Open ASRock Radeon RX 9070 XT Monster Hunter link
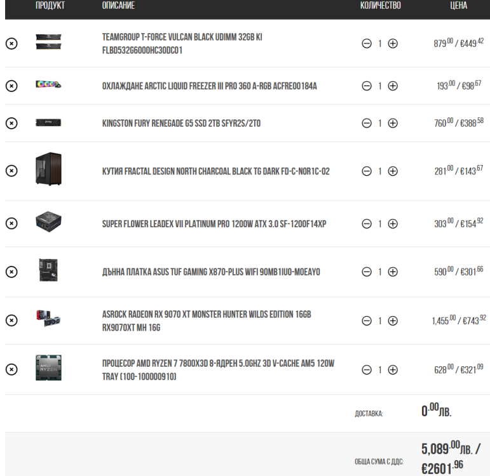Viewport: 490px width, 476px height. click(207, 321)
